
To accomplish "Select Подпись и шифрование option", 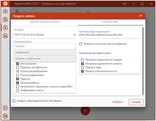I will [45, 59].
